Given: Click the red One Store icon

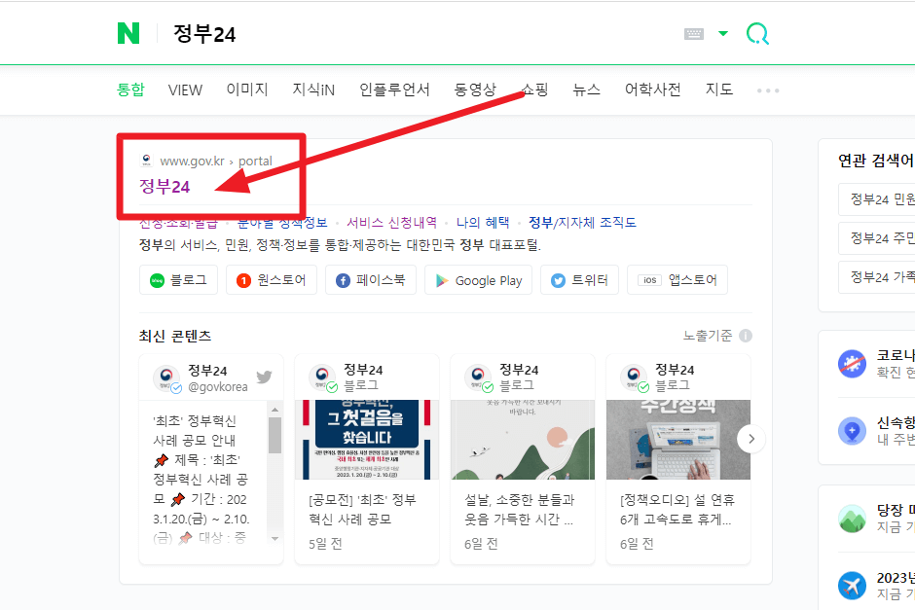Looking at the screenshot, I should (x=243, y=280).
